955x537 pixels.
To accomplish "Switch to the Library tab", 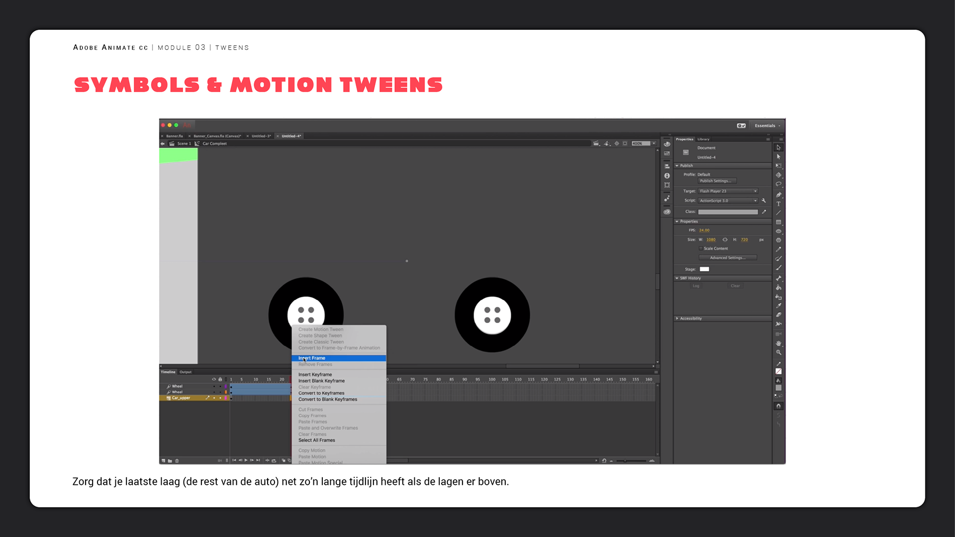I will coord(703,139).
